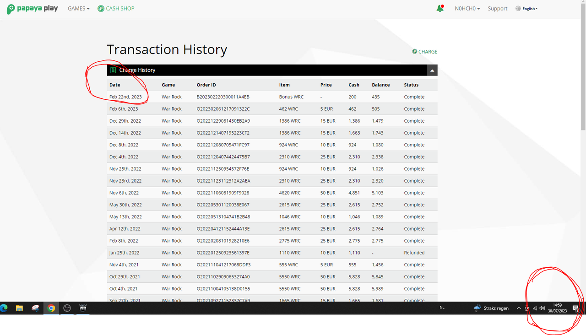Click the Transaction History page heading

point(167,49)
